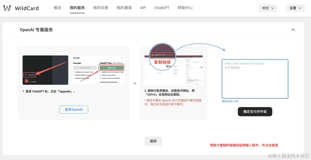Image resolution: width=311 pixels, height=160 pixels.
Task: Expand the 设置 dropdown menu
Action: [x=295, y=8]
